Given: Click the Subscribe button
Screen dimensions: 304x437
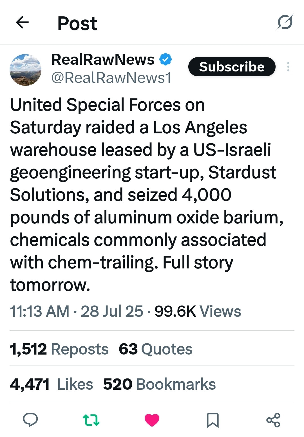Looking at the screenshot, I should [232, 67].
